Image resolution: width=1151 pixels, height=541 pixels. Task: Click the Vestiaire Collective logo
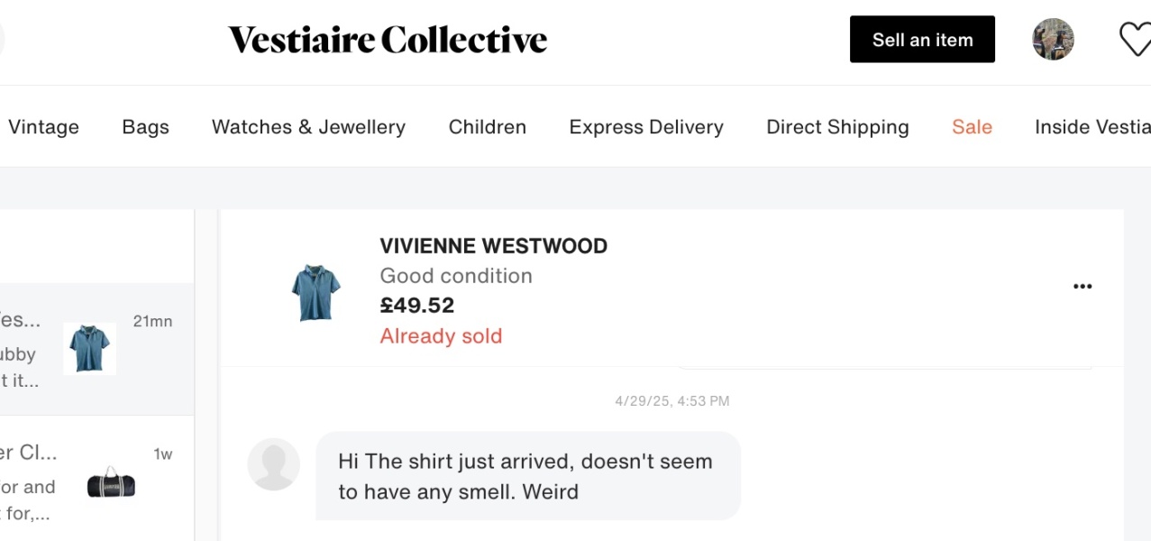coord(387,39)
